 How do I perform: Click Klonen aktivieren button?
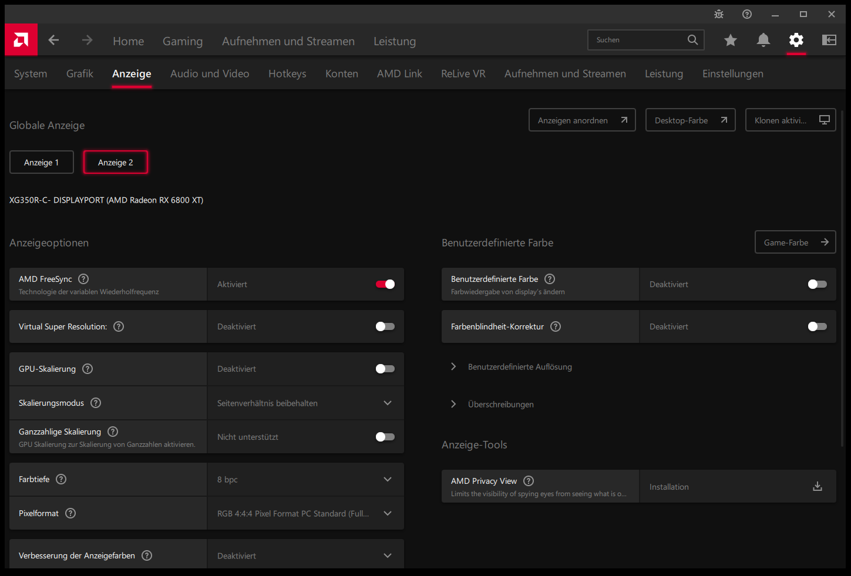(791, 120)
